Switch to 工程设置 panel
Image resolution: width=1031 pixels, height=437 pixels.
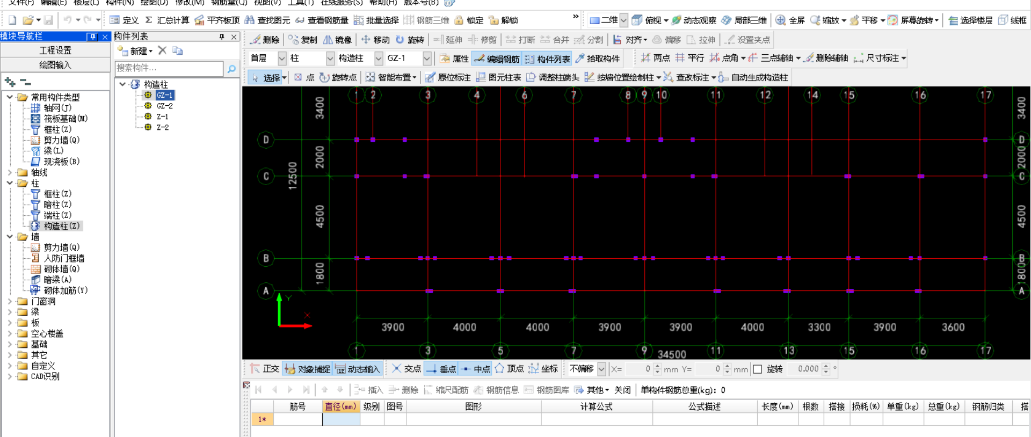click(55, 50)
